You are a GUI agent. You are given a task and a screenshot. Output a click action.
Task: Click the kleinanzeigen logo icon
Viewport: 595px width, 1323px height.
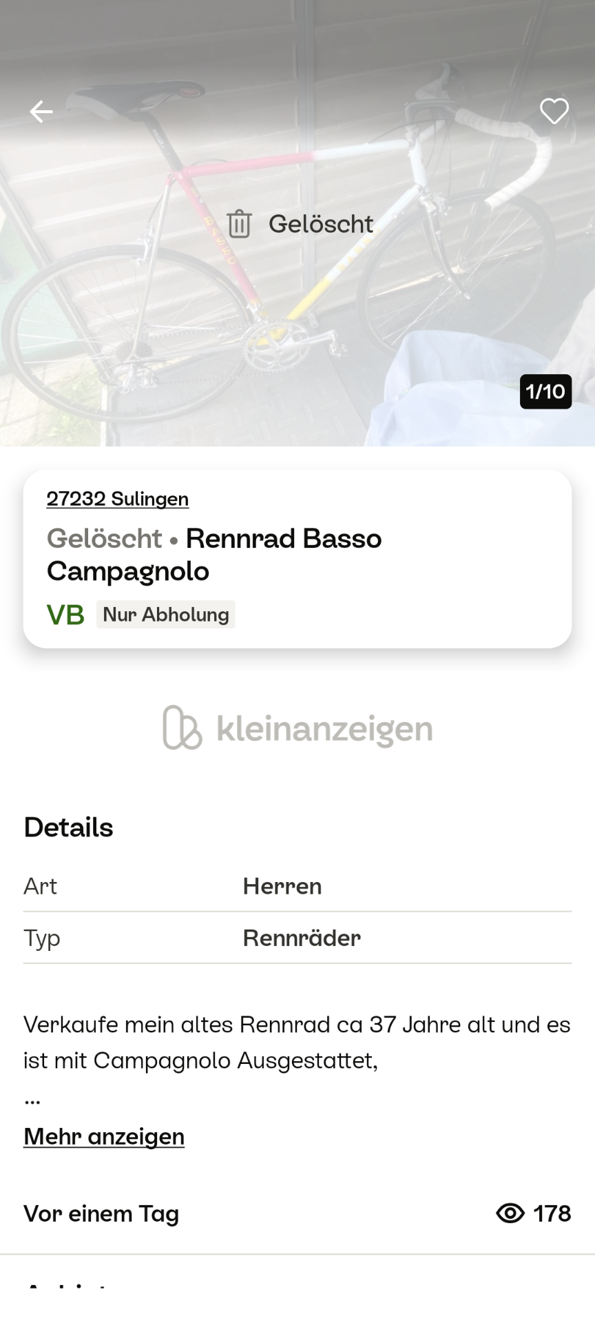182,728
